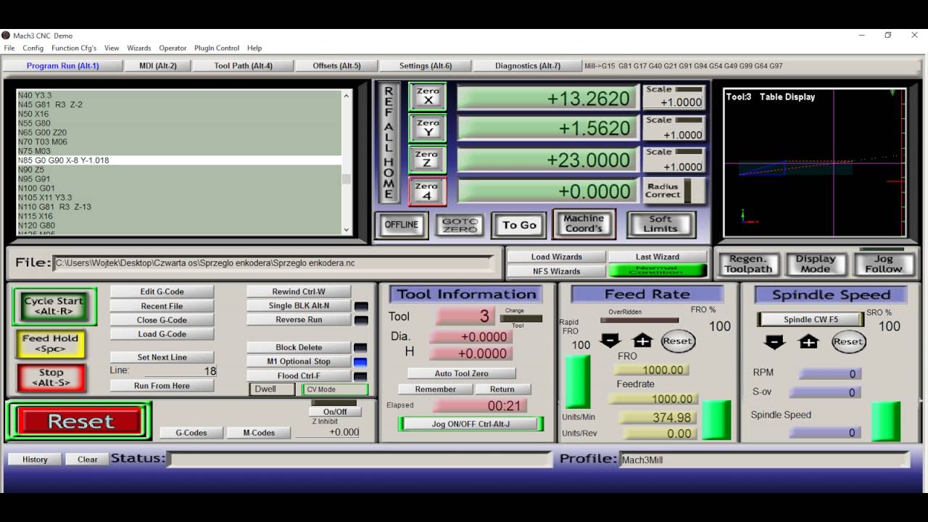Toggle Single BLK Alt-N mode
The width and height of the screenshot is (928, 522).
coord(299,306)
